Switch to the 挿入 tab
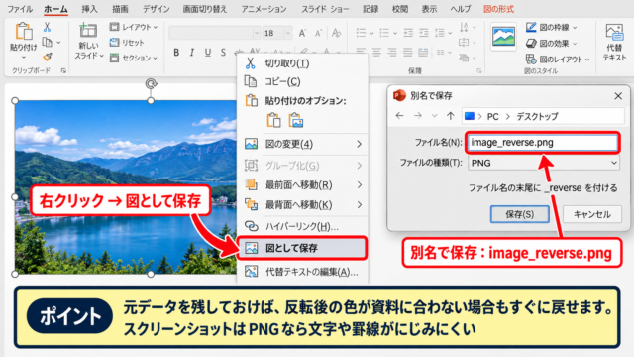 tap(89, 9)
